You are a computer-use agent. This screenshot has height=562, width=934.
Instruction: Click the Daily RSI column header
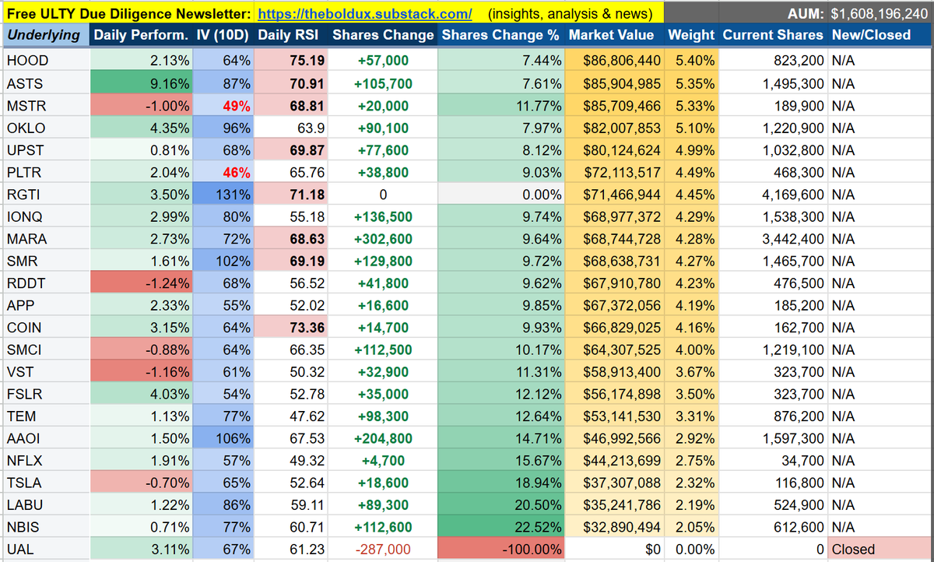pos(290,35)
